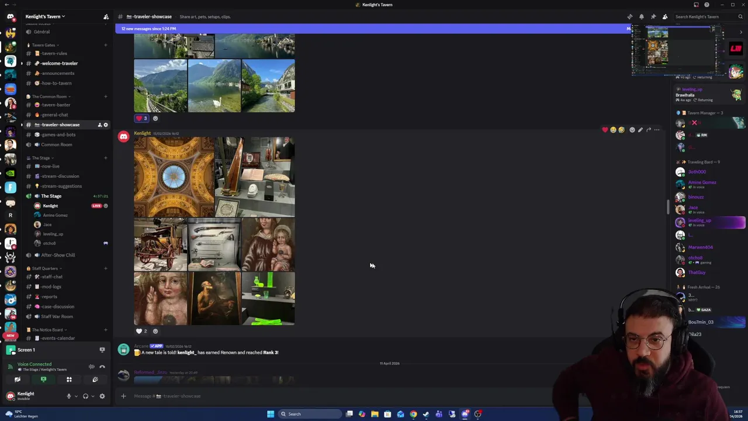Disconnect from voice call
Screen dimensions: 748x421
coord(102,367)
